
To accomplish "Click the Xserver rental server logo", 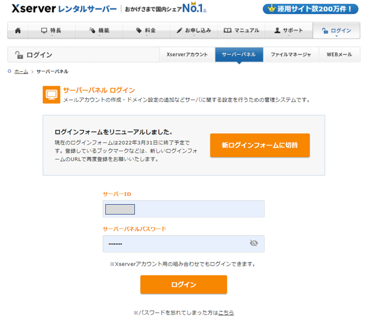I will click(x=64, y=9).
